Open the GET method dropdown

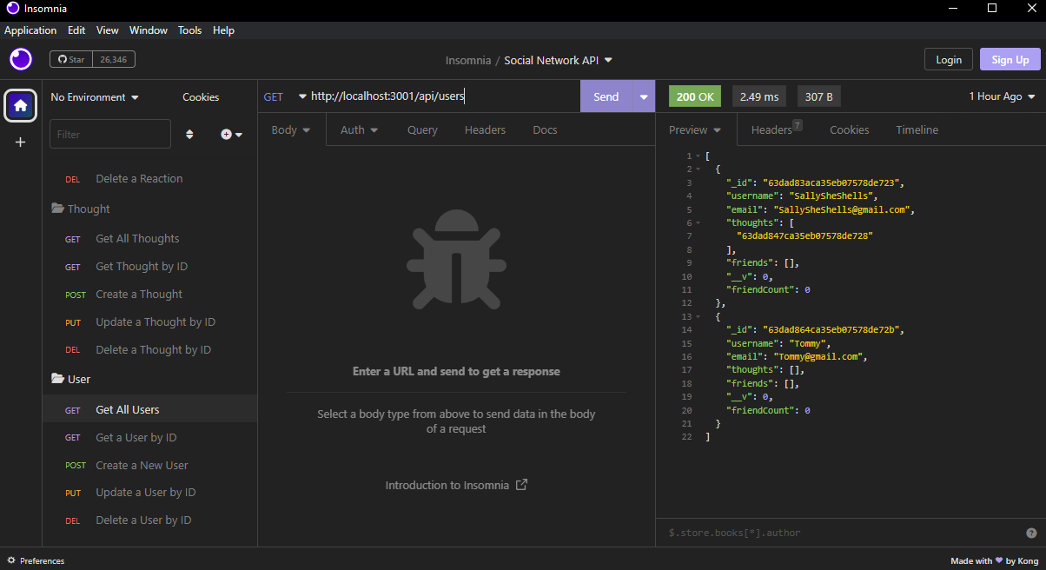[x=285, y=96]
